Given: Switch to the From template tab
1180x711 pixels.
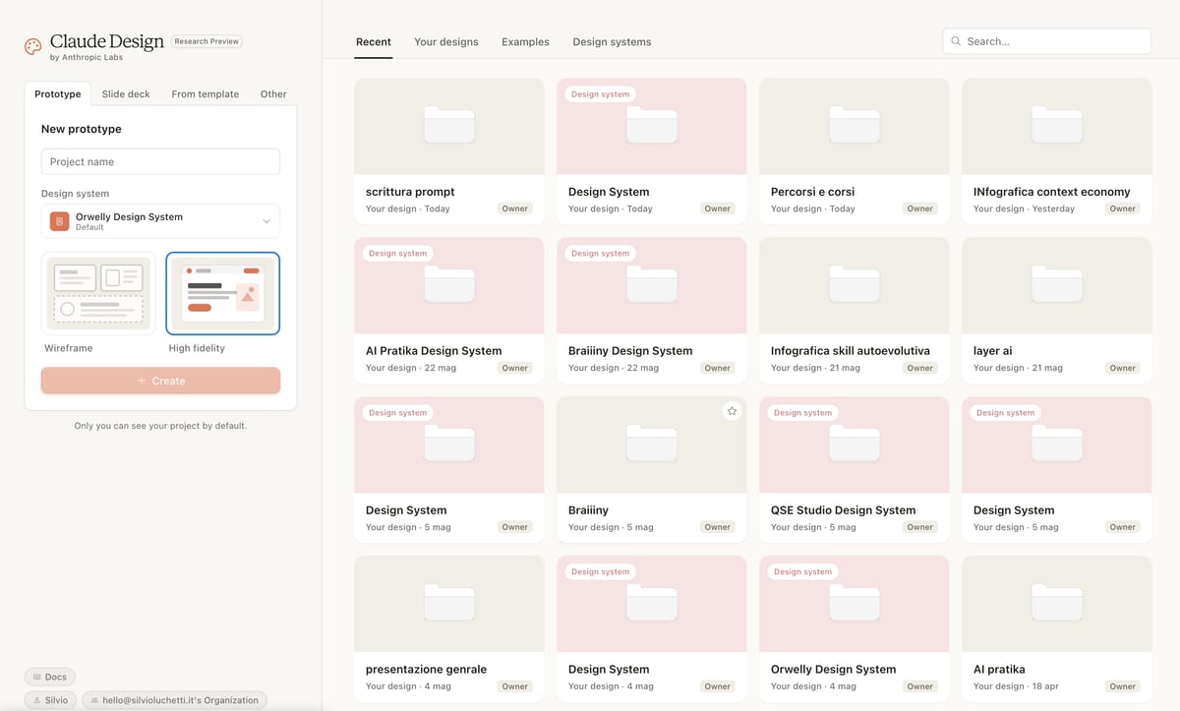Looking at the screenshot, I should click(x=205, y=94).
